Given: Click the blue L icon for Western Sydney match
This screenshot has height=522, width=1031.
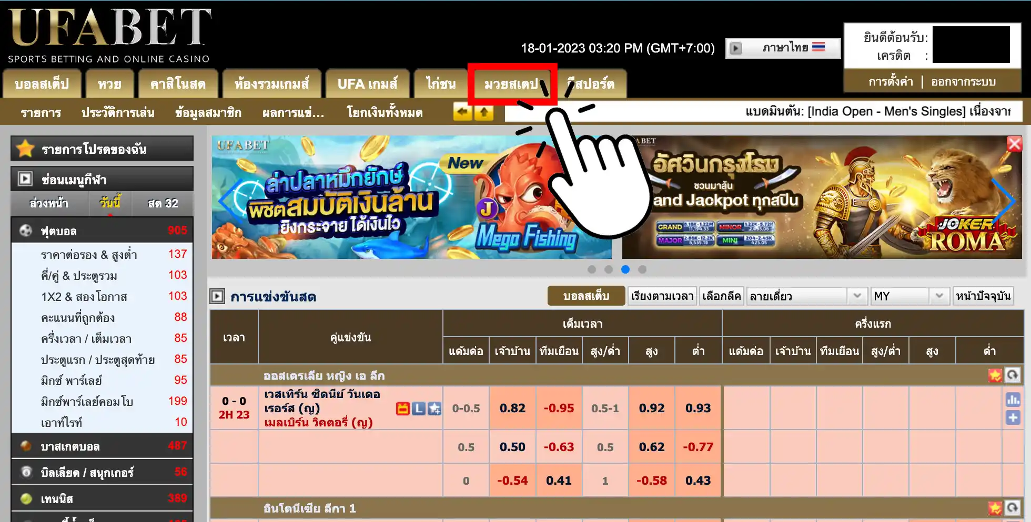Looking at the screenshot, I should [418, 408].
